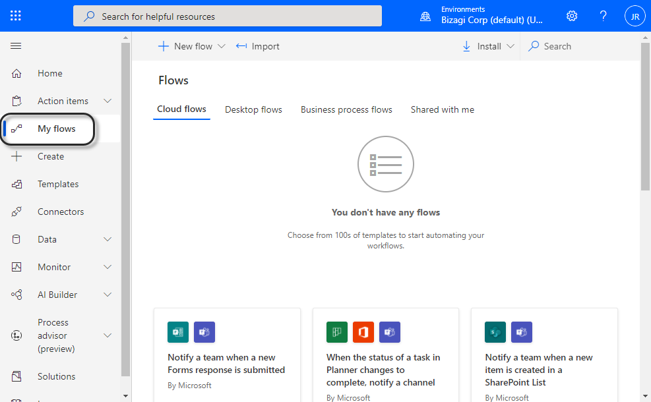Image resolution: width=651 pixels, height=402 pixels.
Task: Click the Process advisor icon
Action: click(x=16, y=335)
